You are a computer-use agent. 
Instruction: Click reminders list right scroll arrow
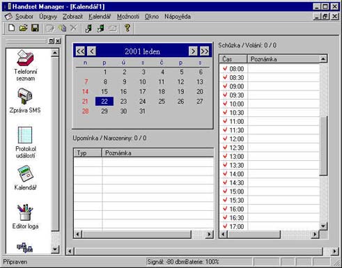point(210,235)
